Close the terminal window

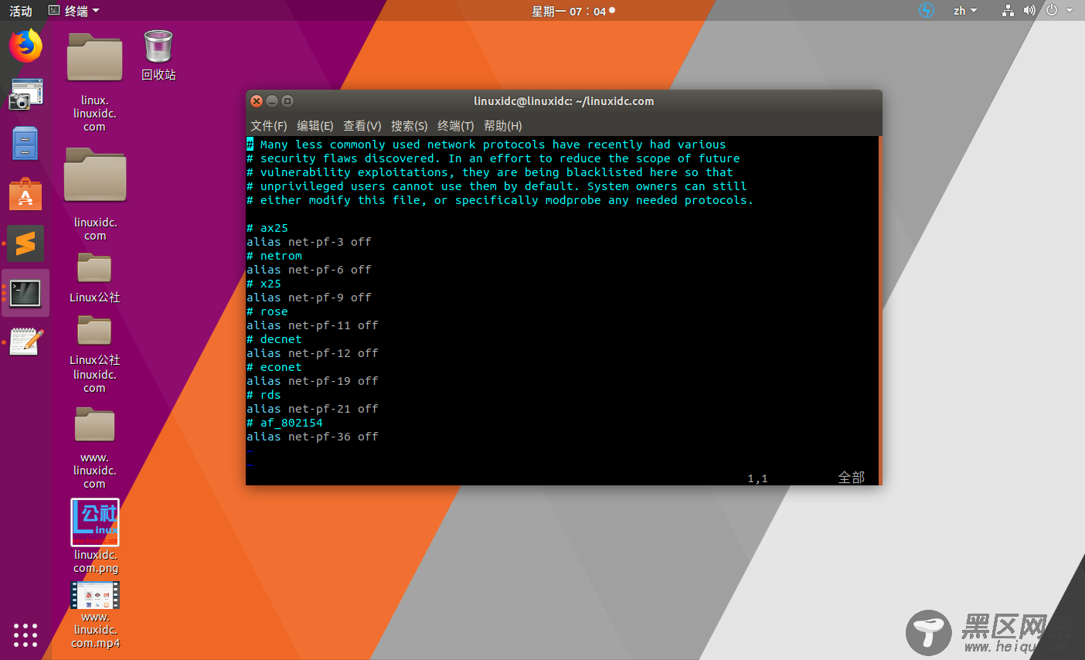point(257,101)
